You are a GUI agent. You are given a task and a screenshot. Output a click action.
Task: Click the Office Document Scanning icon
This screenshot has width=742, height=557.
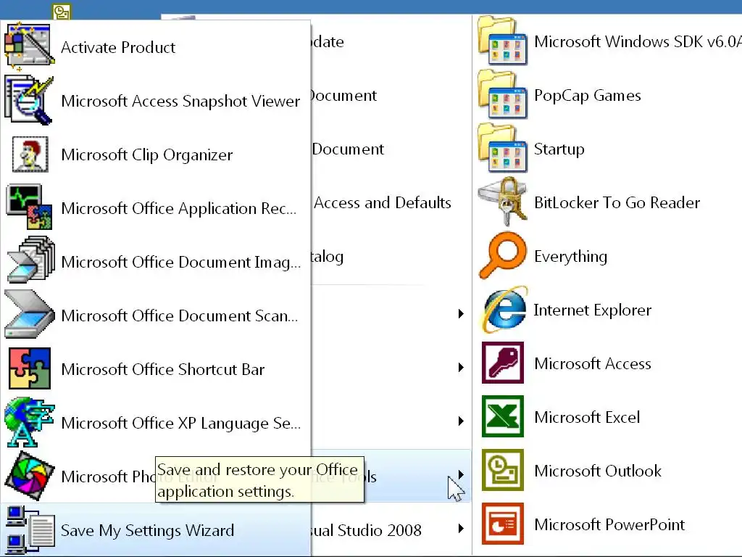coord(29,315)
